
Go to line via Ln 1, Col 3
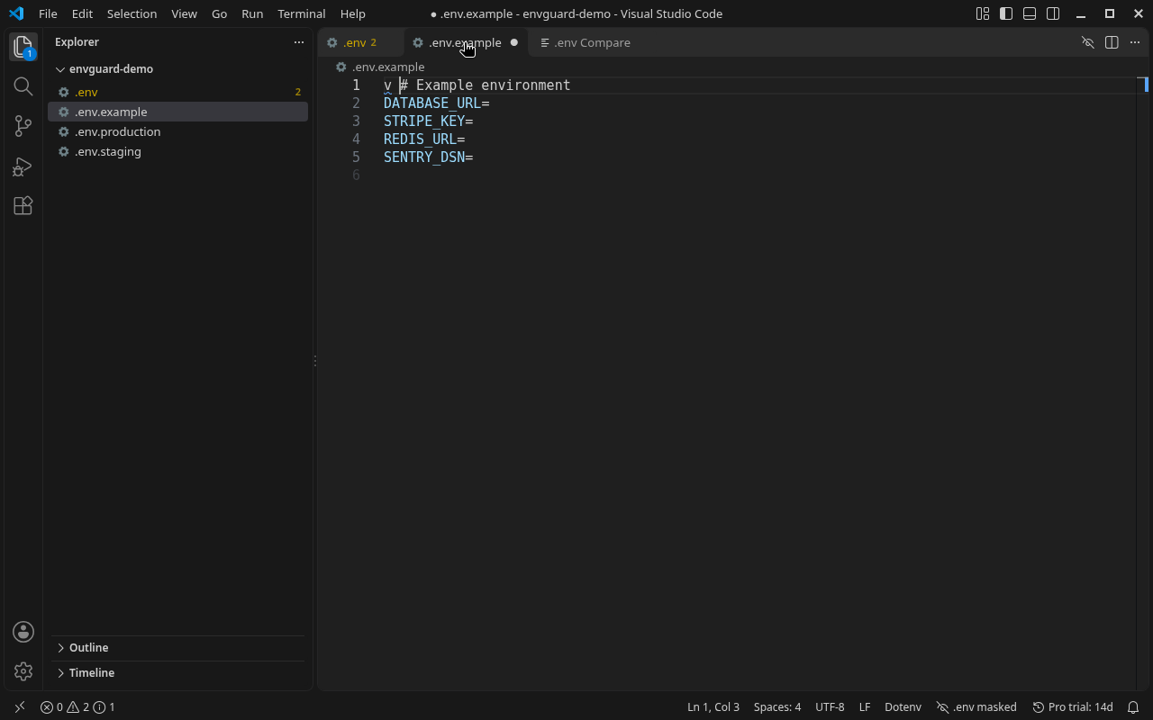713,707
